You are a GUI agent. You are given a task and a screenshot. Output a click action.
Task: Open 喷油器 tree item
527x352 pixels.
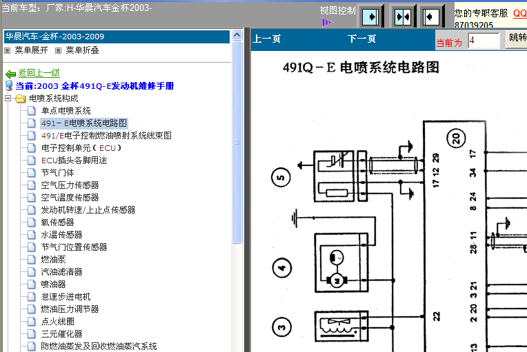[53, 284]
